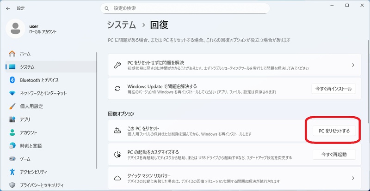Click the 個人用設定 paintbrush icon
Screen dimensions: 370x191
(x=12, y=107)
